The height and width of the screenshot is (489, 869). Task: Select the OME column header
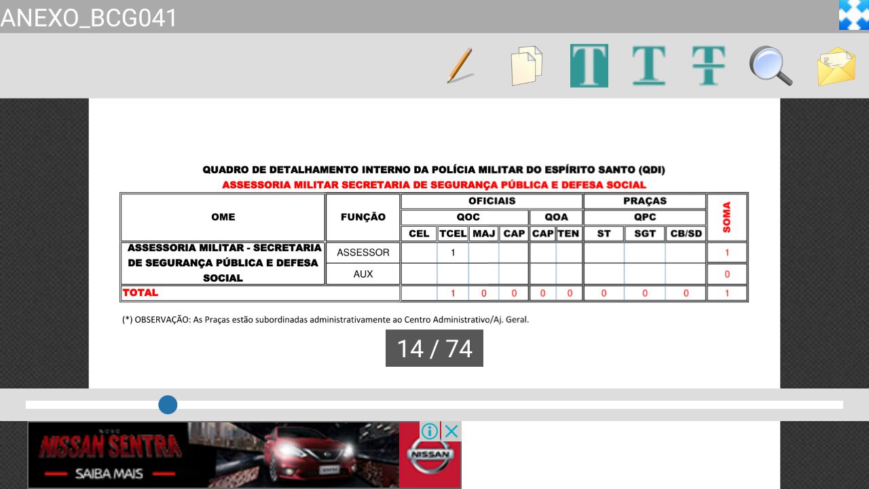(x=223, y=217)
